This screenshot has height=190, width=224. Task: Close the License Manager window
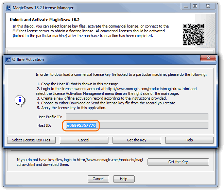point(208,6)
